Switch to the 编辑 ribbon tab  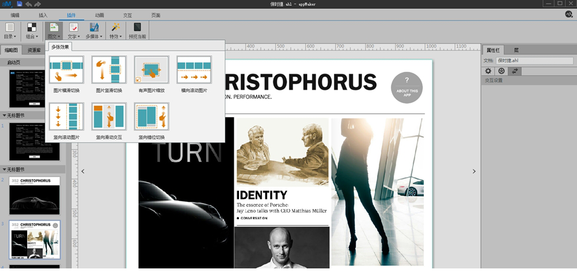[x=15, y=15]
